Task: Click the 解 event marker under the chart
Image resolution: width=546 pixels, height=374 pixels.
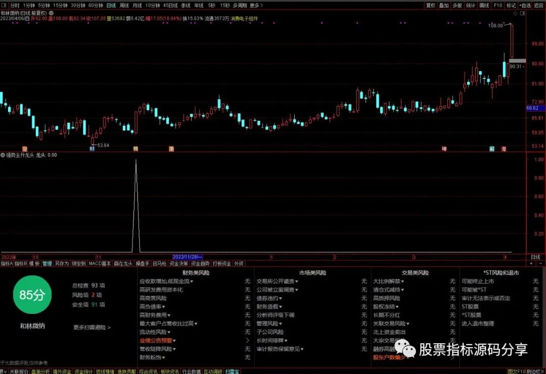Action: point(492,149)
